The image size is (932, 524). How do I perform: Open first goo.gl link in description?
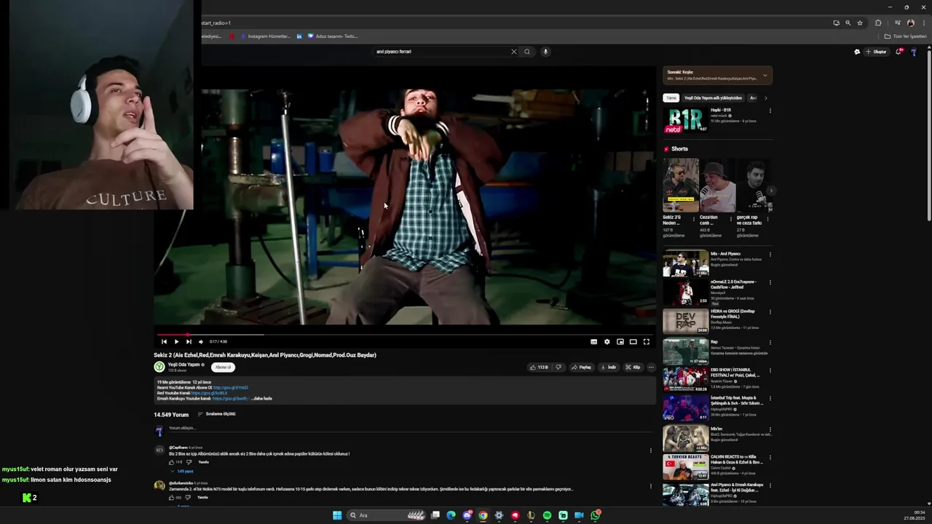231,388
